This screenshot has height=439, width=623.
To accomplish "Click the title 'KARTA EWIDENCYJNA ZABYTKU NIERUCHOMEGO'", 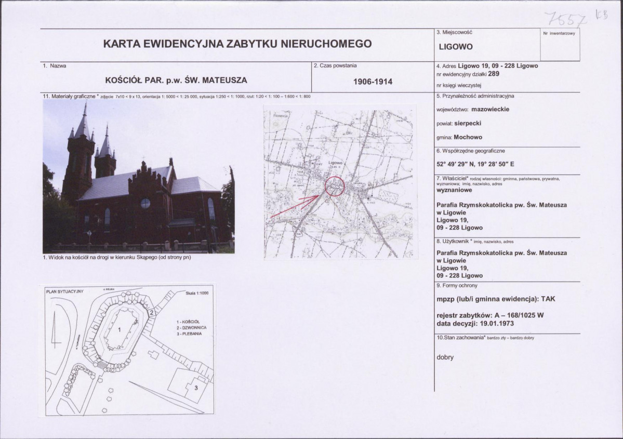I will pos(237,44).
